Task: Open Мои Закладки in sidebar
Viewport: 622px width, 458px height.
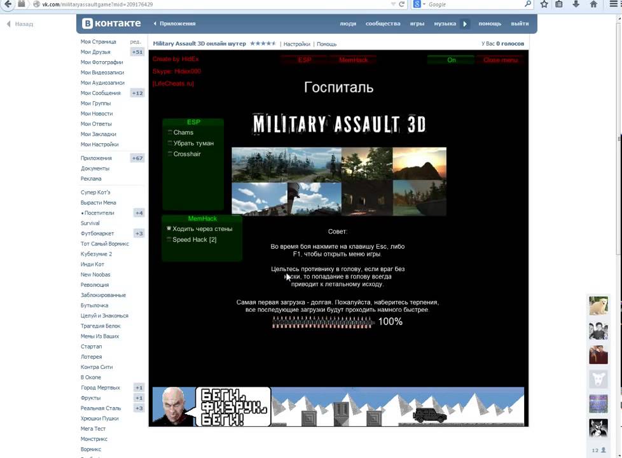Action: [x=99, y=134]
